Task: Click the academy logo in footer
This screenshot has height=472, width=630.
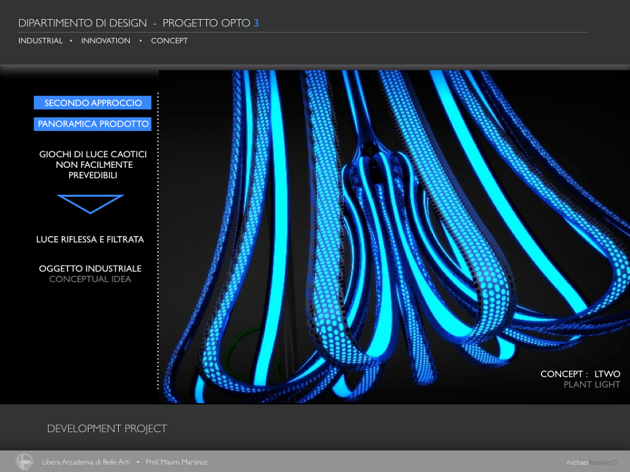Action: [24, 462]
